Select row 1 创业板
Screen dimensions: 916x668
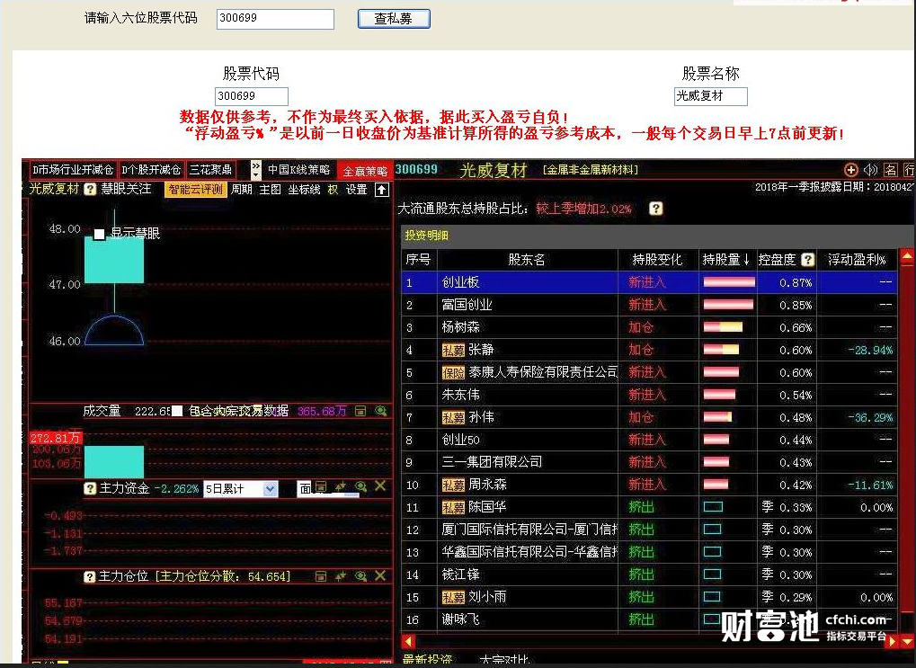[649, 282]
